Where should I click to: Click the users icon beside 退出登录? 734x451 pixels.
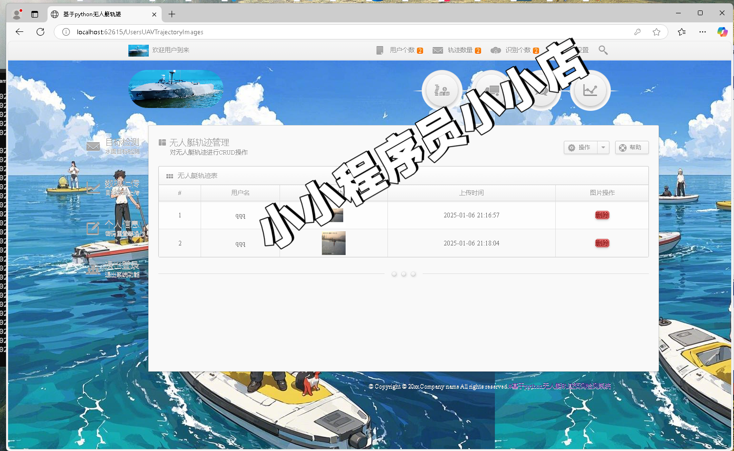[93, 270]
